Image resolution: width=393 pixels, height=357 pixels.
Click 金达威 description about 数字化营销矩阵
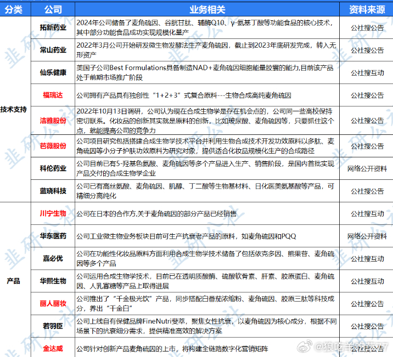point(172,349)
